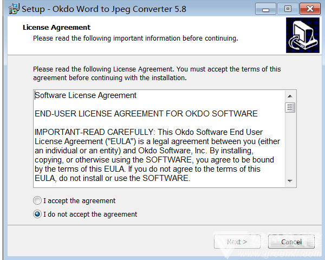Click the "Software License Agreement" first line
The height and width of the screenshot is (260, 325).
pyautogui.click(x=86, y=95)
